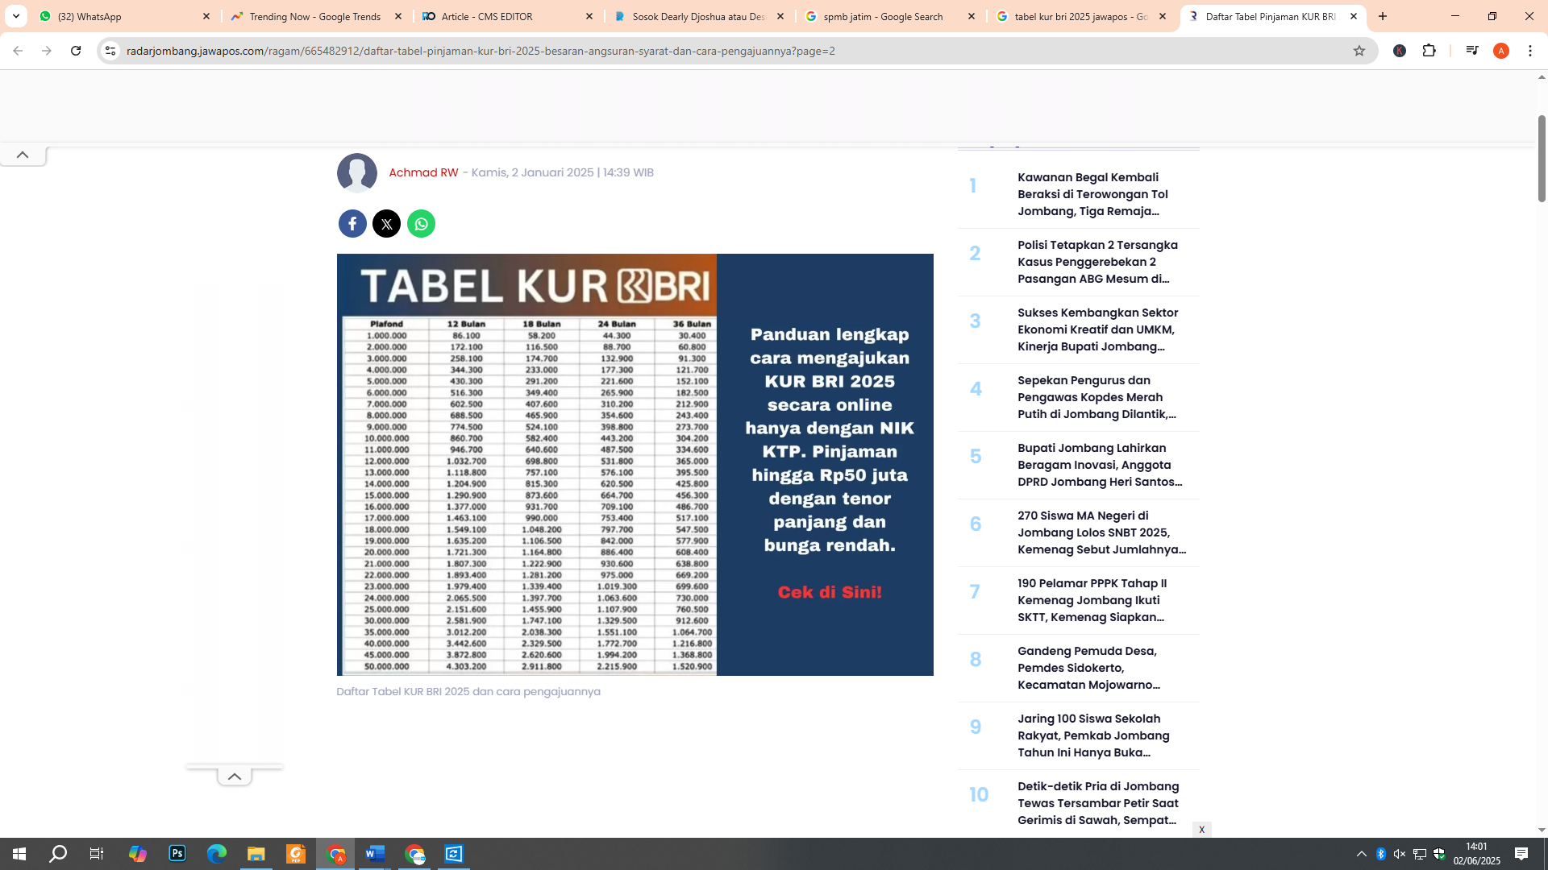Viewport: 1548px width, 870px height.
Task: Show hidden system tray icons
Action: [x=1362, y=854]
